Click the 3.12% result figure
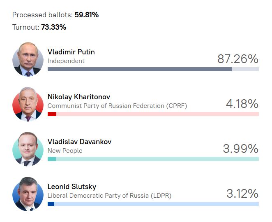The image size is (272, 222). pos(242,194)
